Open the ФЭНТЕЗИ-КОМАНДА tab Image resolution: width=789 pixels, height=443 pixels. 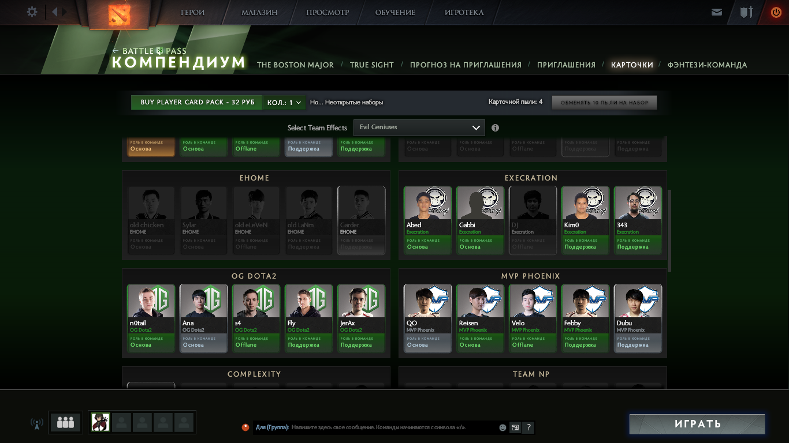707,65
